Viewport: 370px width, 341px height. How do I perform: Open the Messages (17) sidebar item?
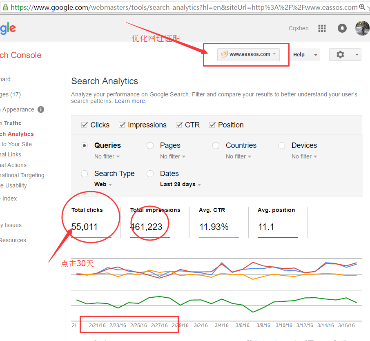(x=10, y=95)
